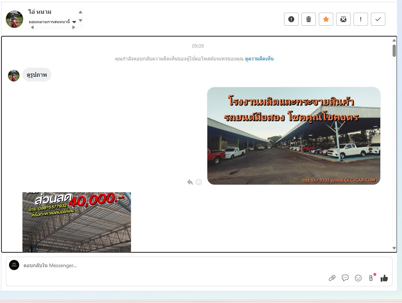The width and height of the screenshot is (402, 303).
Task: Click the chat scrollbar thumb
Action: pyautogui.click(x=394, y=51)
